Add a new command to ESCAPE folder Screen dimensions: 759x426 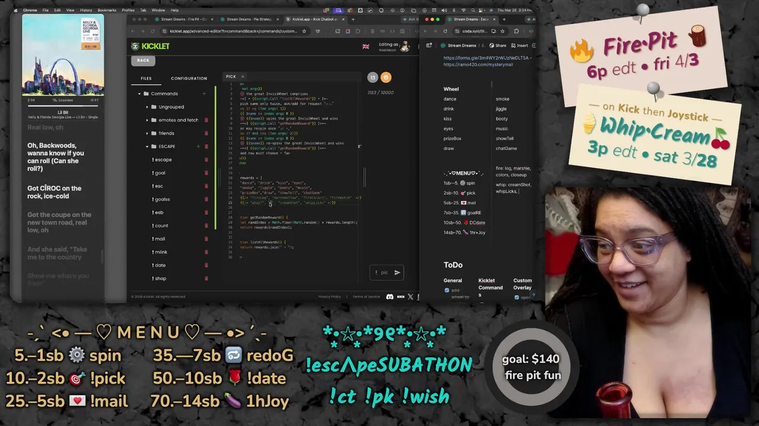[197, 146]
